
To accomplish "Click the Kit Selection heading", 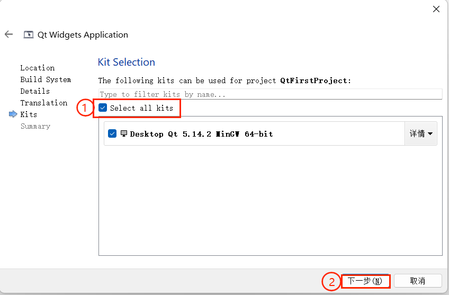I will (x=126, y=62).
